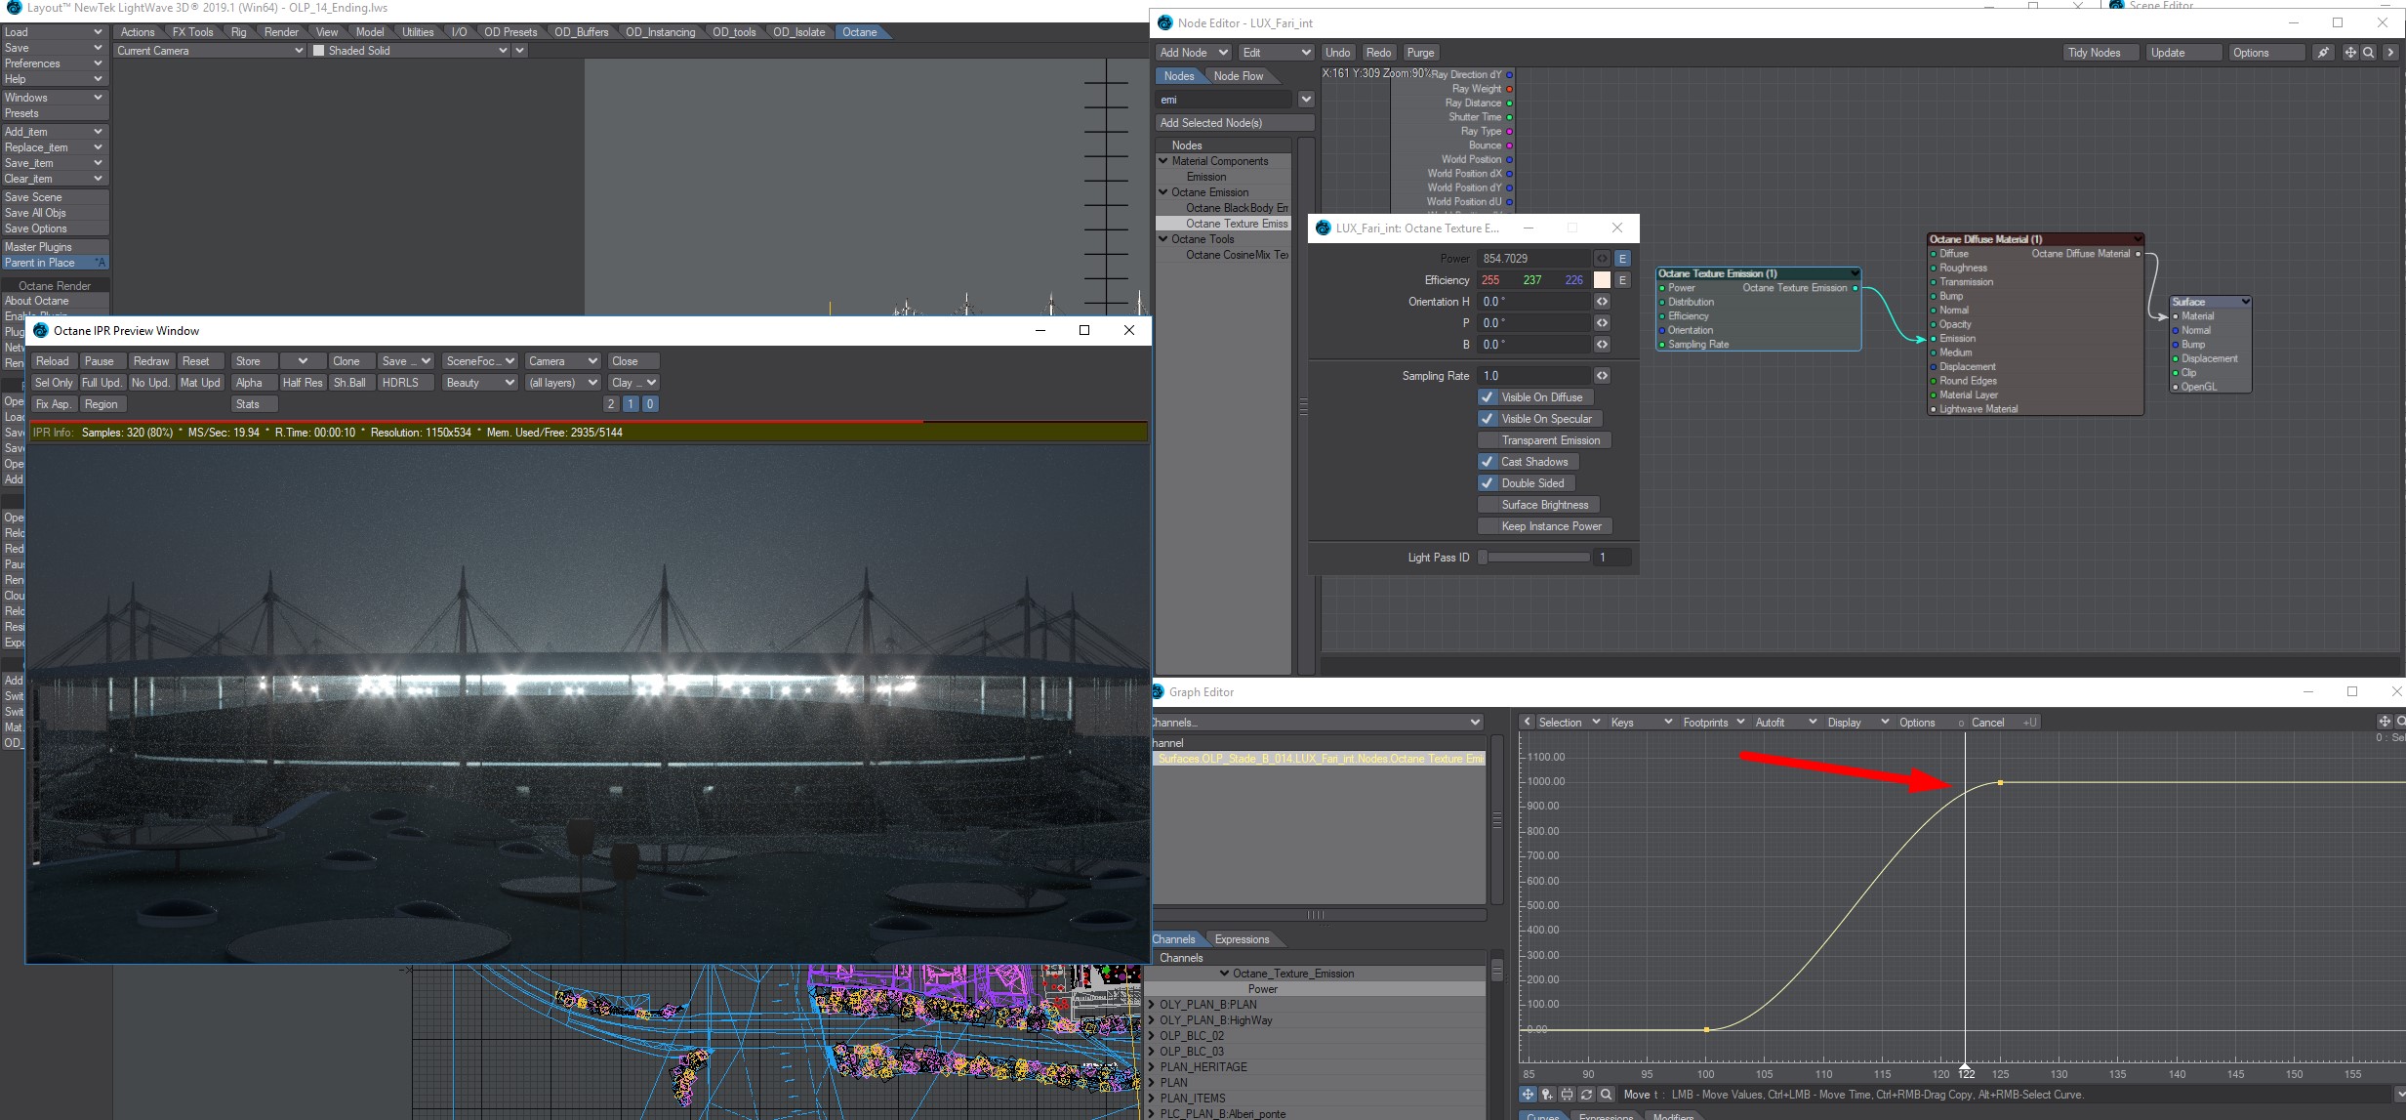2406x1120 pixels.
Task: Click the Zoom magnifier in Graph Editor toolbar
Action: [x=1606, y=1095]
